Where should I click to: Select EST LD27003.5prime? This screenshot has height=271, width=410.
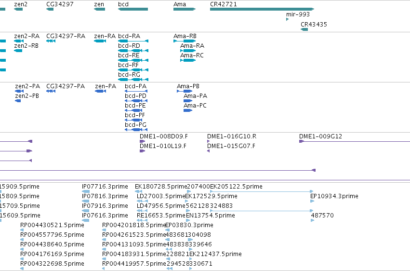point(142,202)
